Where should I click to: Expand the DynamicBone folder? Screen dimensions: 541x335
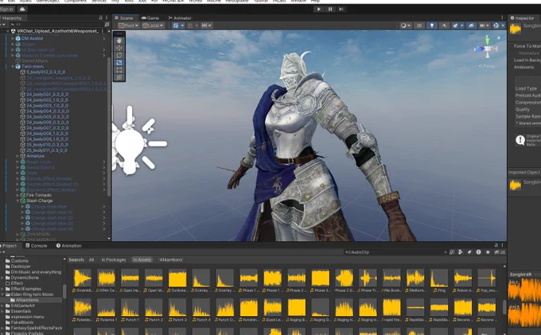2,278
